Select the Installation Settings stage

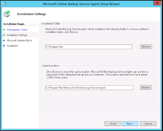(17, 35)
